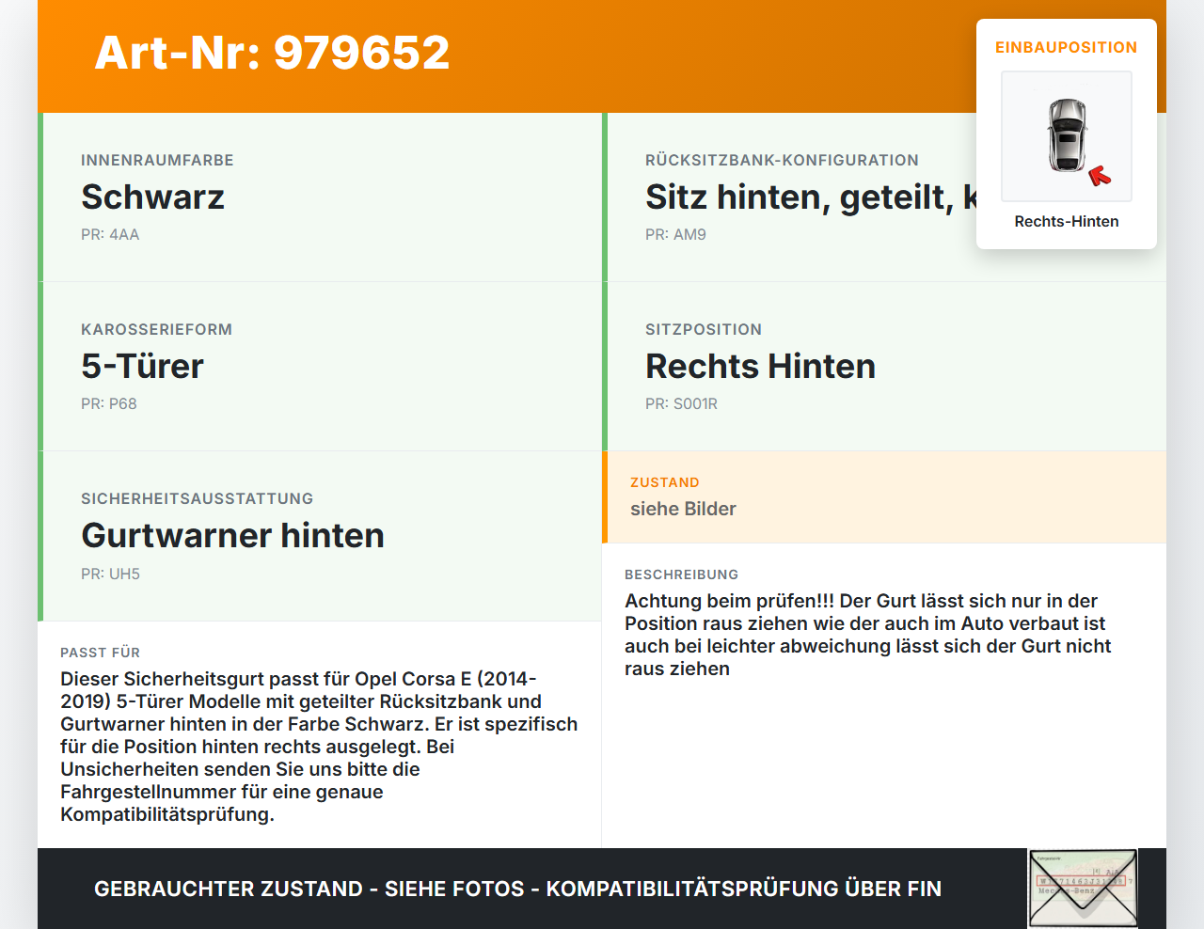Select the Schwarz color value

click(x=153, y=197)
